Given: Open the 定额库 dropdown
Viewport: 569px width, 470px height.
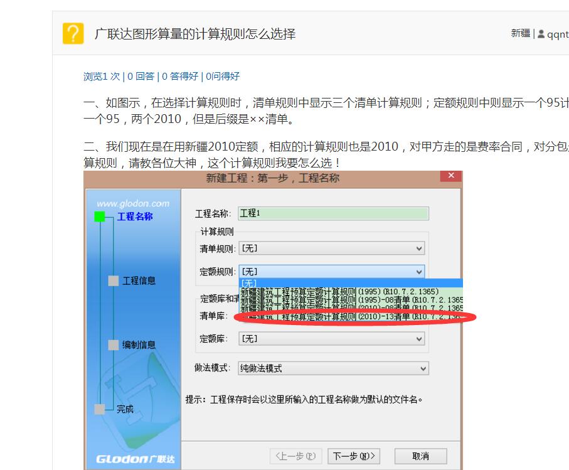Looking at the screenshot, I should pyautogui.click(x=332, y=339).
